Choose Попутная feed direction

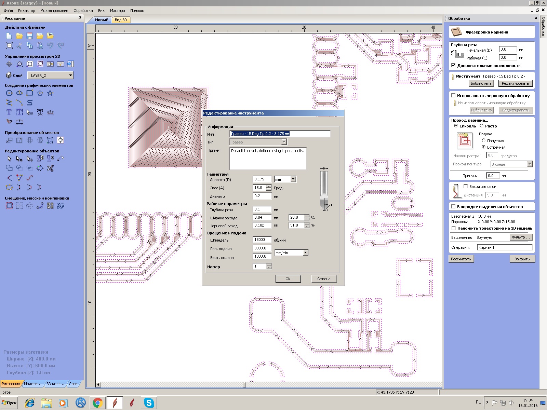[x=483, y=140]
